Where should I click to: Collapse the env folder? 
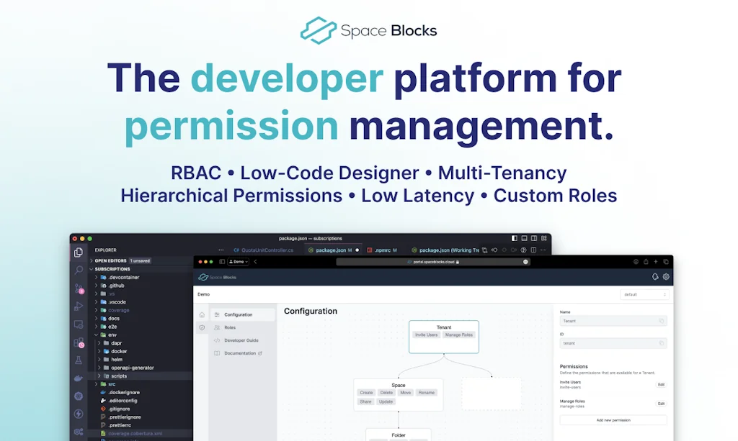click(x=94, y=335)
